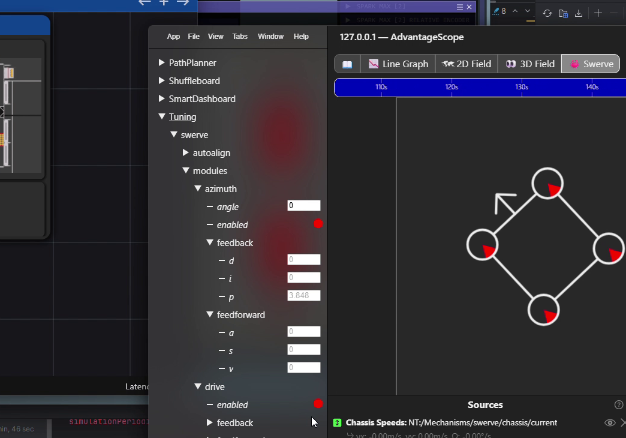Click green Chassis Speeds source icon
The image size is (626, 438).
(338, 422)
